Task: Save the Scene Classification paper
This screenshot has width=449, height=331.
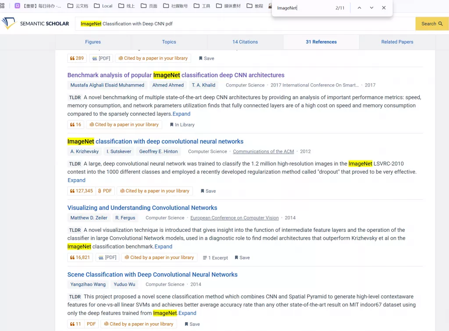Action: pyautogui.click(x=192, y=324)
